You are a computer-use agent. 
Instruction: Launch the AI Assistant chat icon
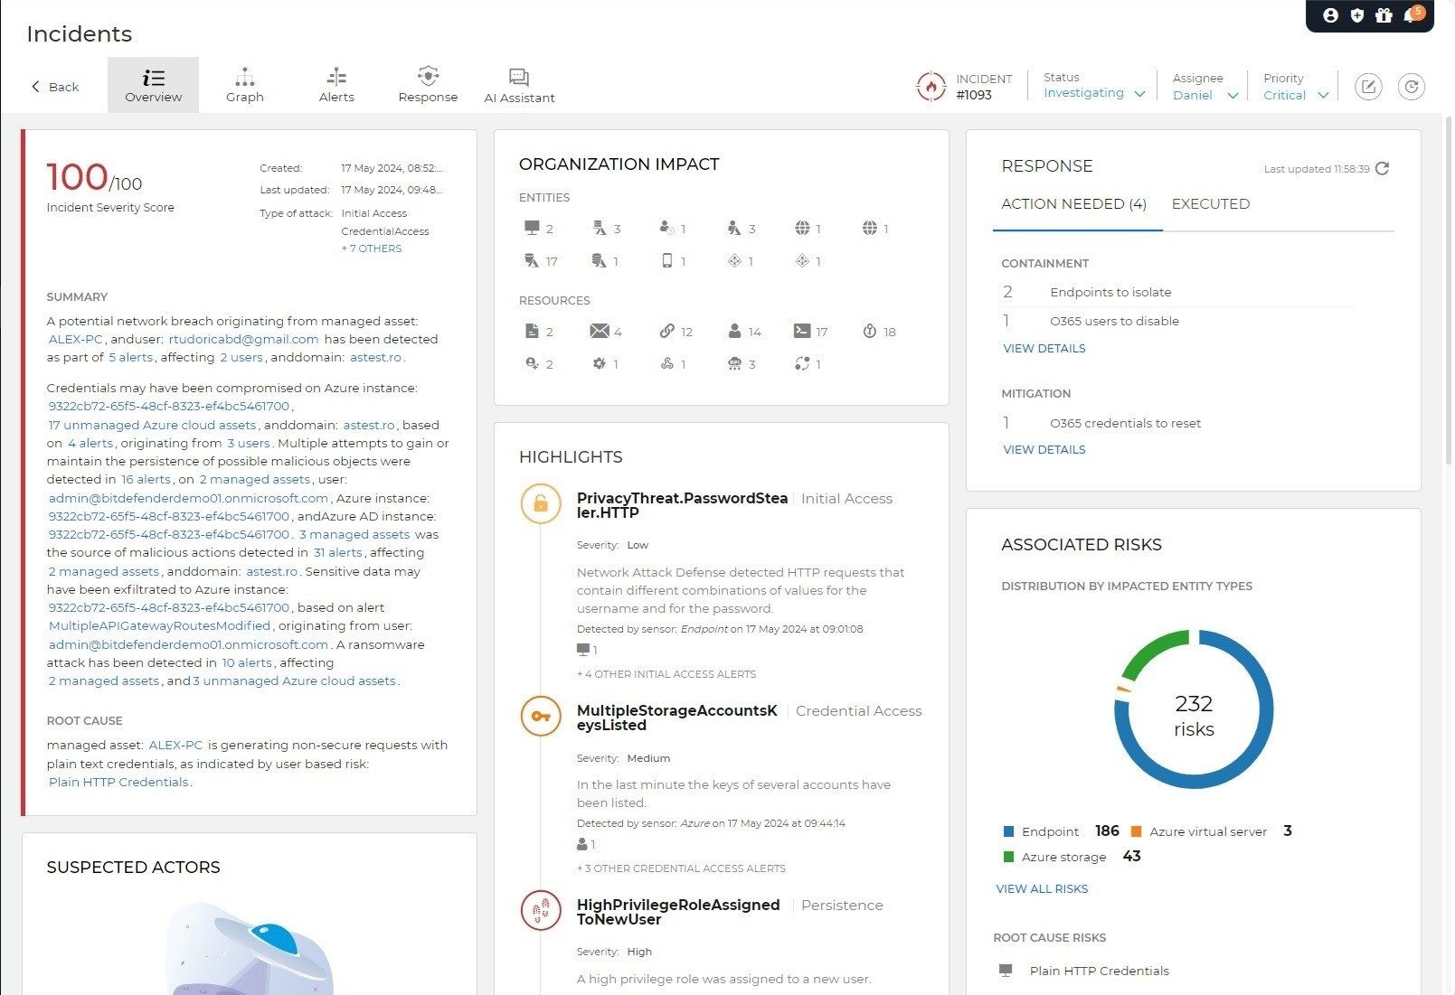coord(519,85)
